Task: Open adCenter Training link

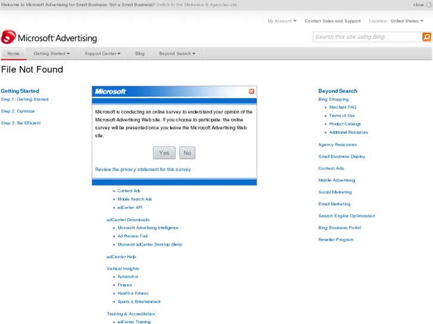Action: [x=134, y=322]
